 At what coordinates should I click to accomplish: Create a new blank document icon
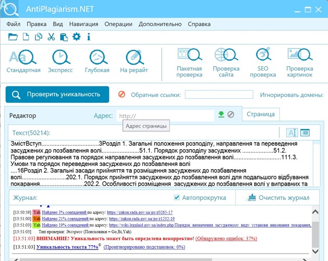[26, 37]
